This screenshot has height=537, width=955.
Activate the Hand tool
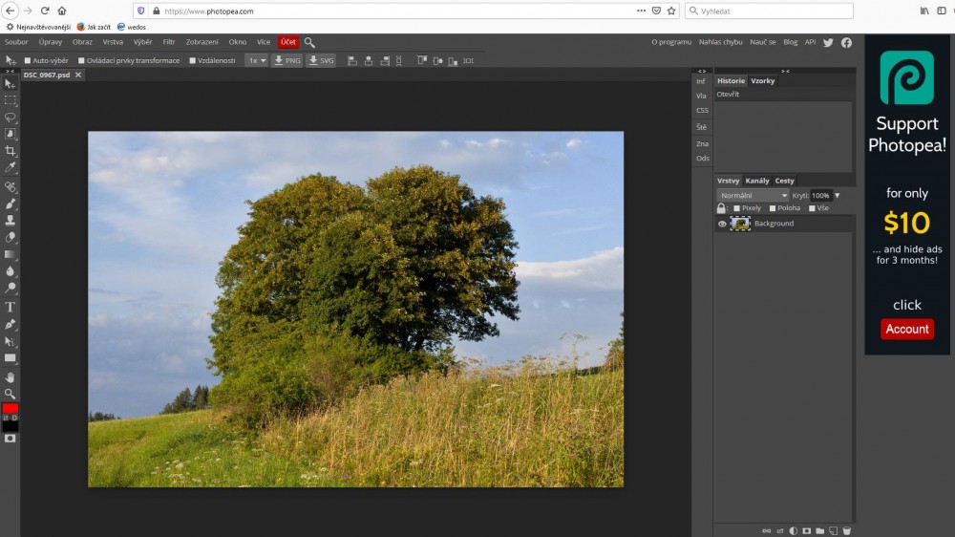11,376
